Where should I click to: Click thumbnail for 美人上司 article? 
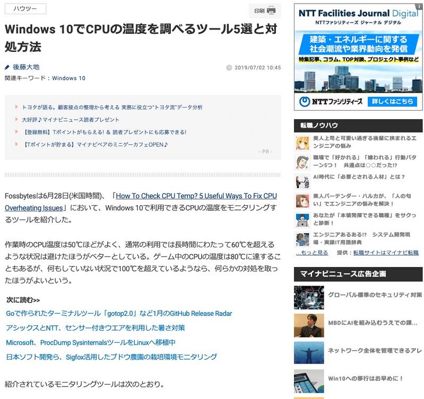pyautogui.click(x=302, y=143)
